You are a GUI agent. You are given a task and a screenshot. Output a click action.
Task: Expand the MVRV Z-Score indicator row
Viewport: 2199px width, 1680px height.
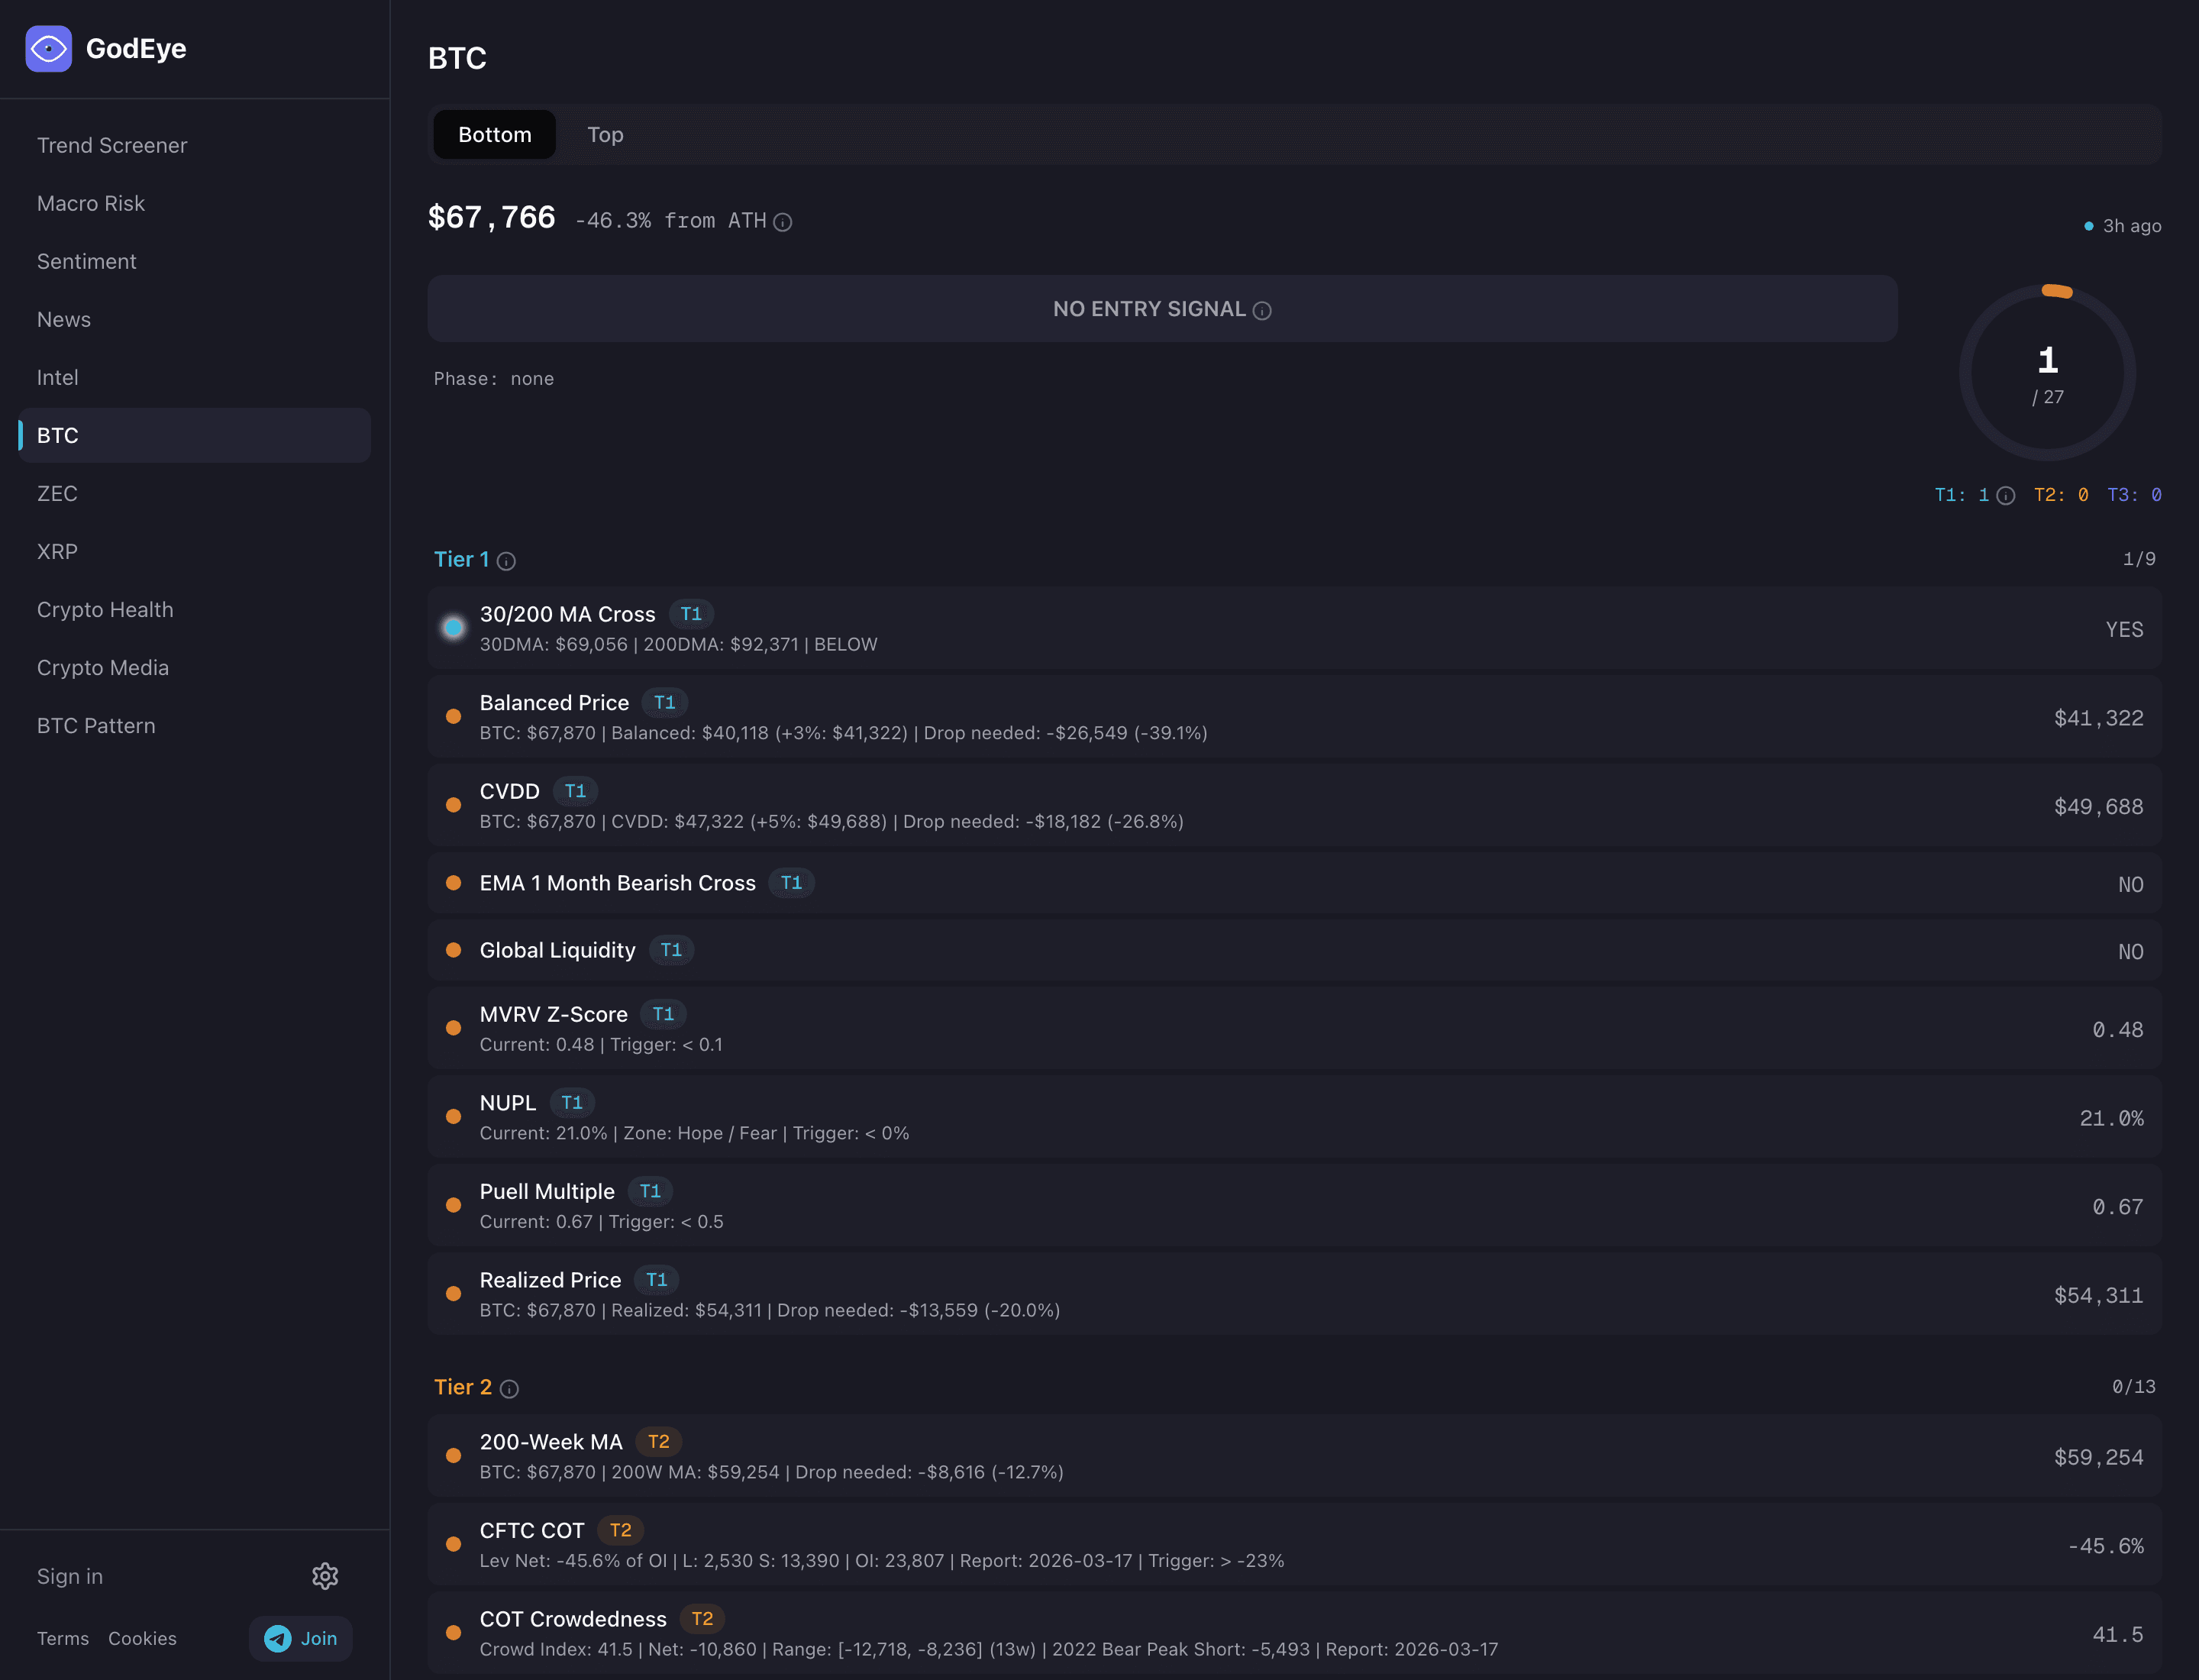pos(1294,1028)
